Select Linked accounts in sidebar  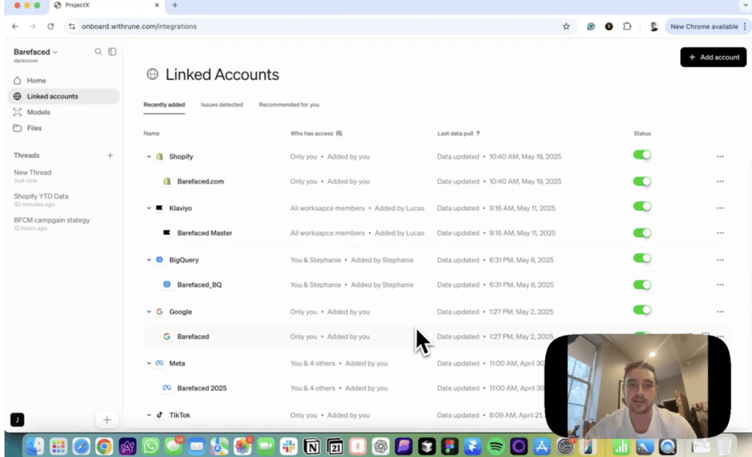click(64, 96)
